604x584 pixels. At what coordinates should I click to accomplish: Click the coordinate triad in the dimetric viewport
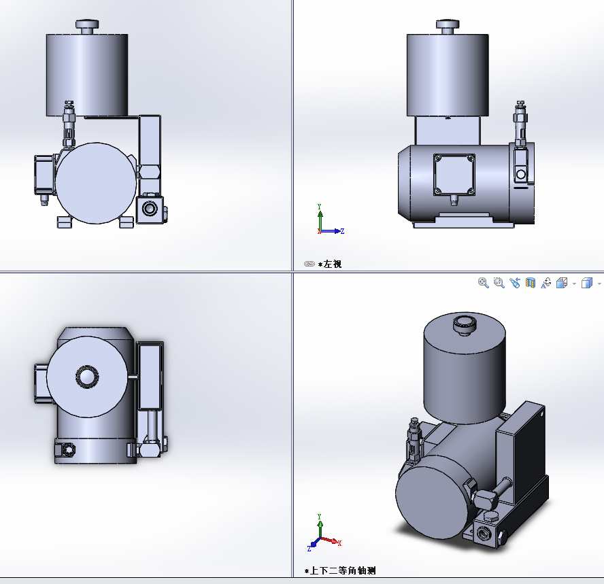tap(324, 533)
